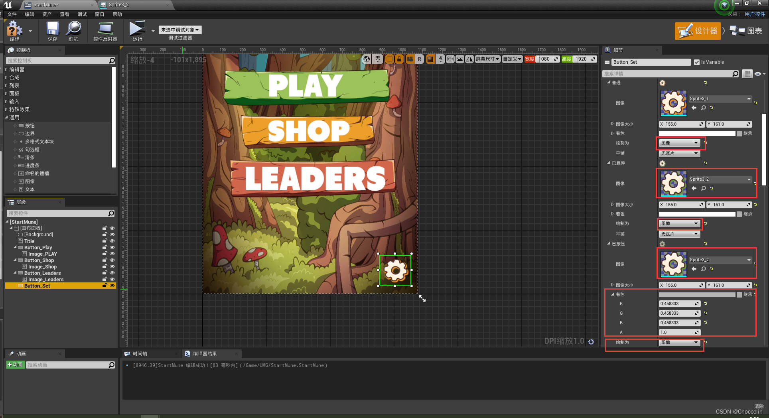Screen dimensions: 769x418
Task: Click the Compile (编译) toolbar icon
Action: (15, 31)
